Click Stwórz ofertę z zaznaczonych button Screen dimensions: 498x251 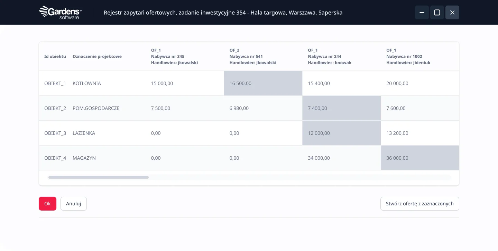pos(419,204)
